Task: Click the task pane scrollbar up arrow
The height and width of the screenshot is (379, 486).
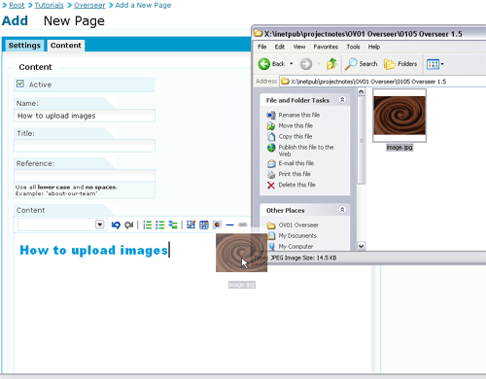Action: pyautogui.click(x=361, y=91)
